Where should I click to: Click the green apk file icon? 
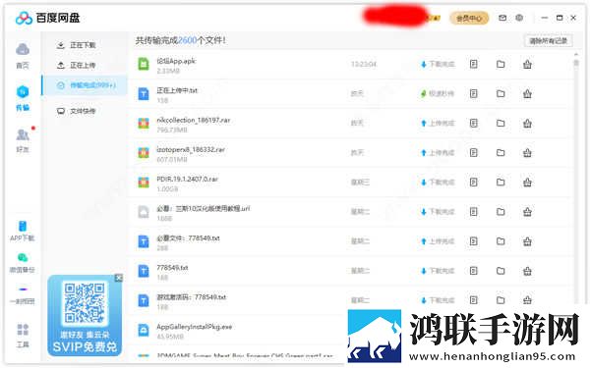pos(144,64)
